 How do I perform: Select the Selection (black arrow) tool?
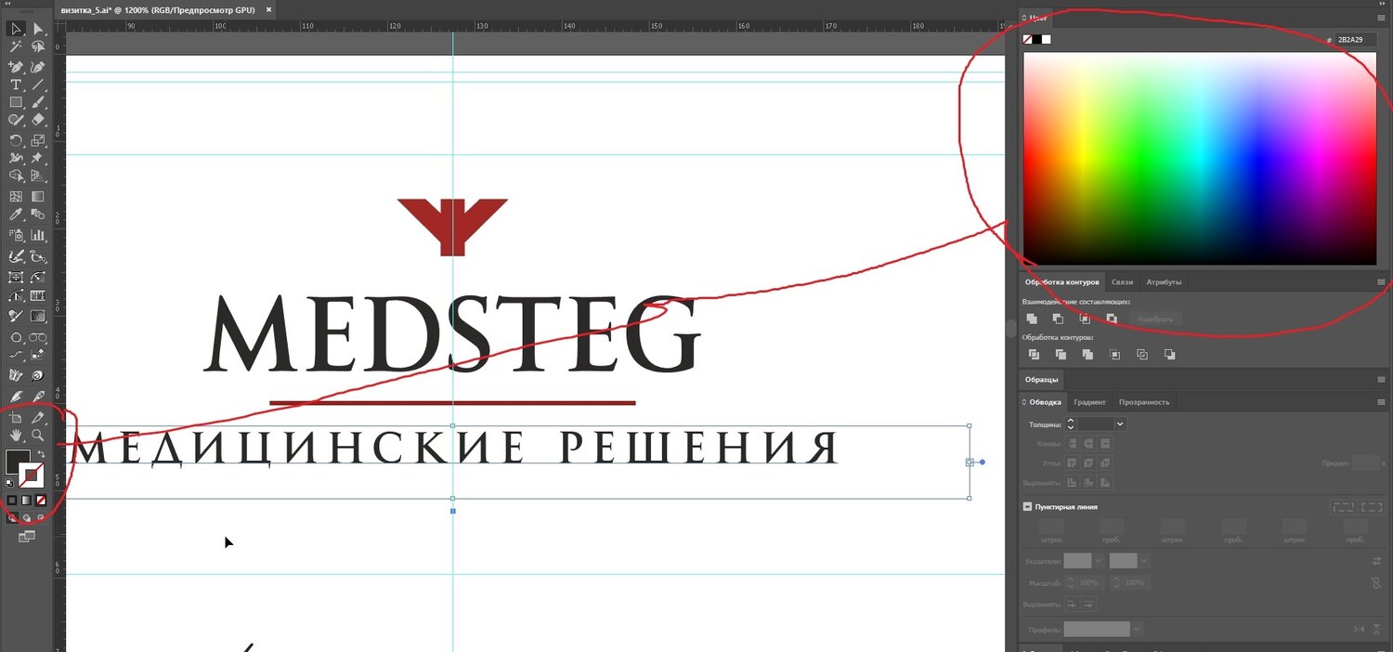tap(16, 29)
